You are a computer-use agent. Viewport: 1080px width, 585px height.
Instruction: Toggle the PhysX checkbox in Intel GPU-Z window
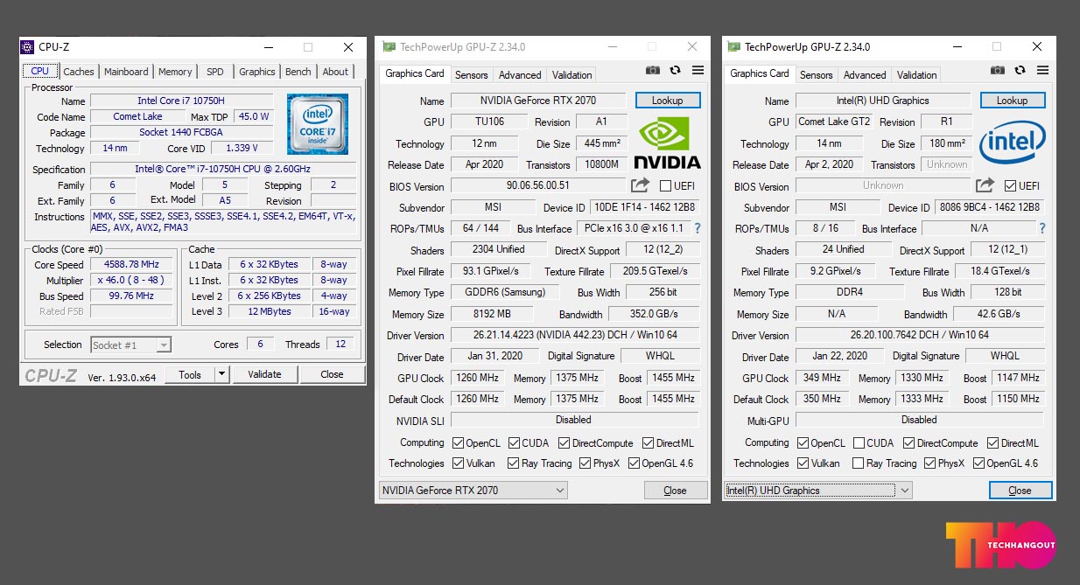pos(929,463)
